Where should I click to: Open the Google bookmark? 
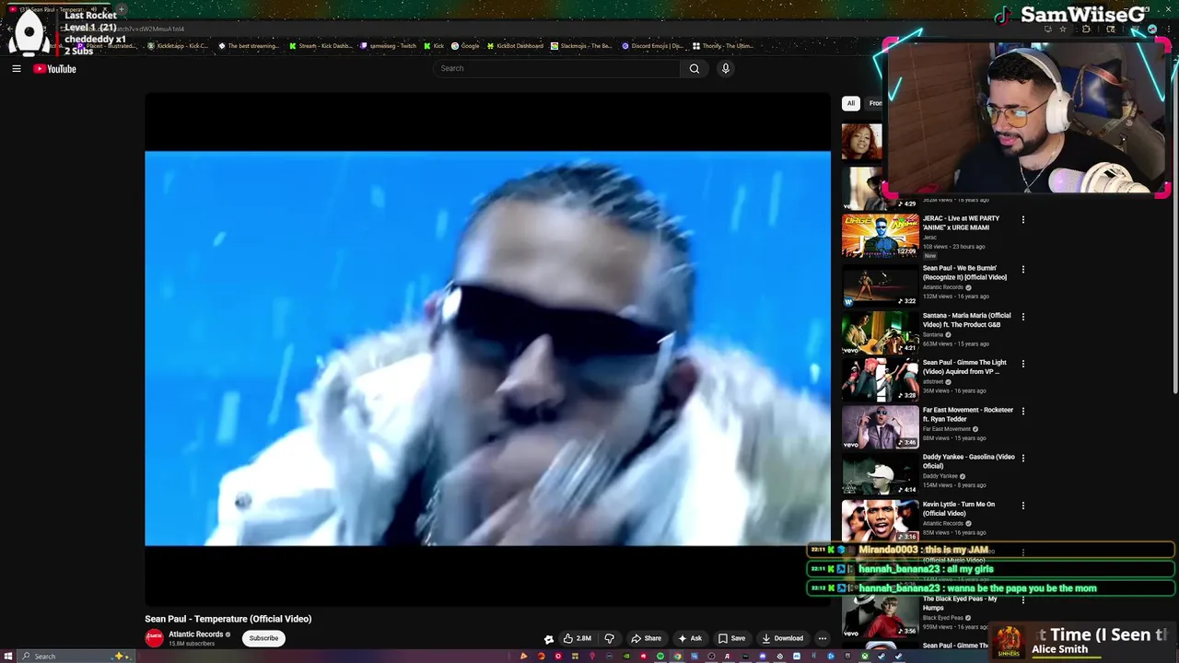465,46
